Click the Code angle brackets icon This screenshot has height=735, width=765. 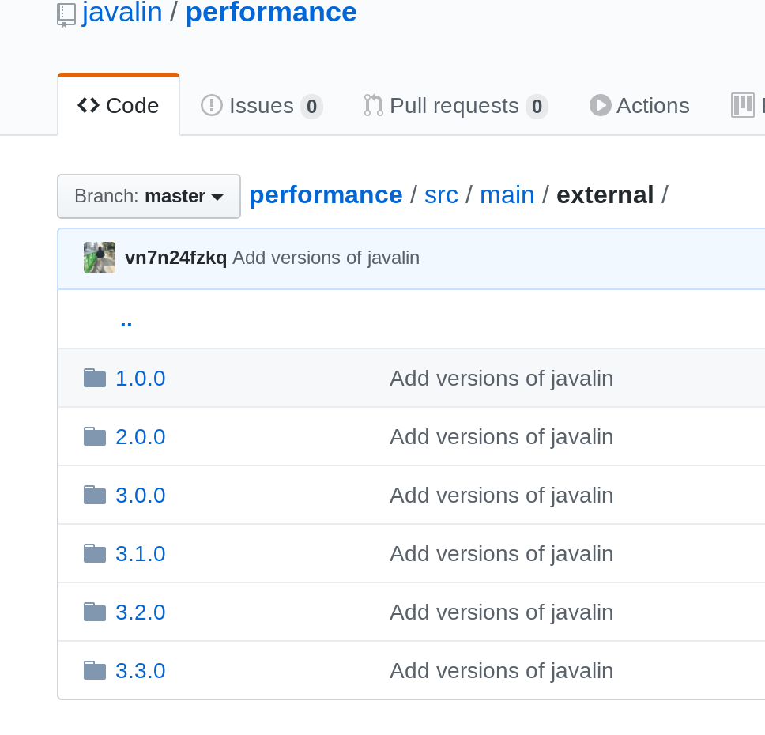tap(89, 105)
